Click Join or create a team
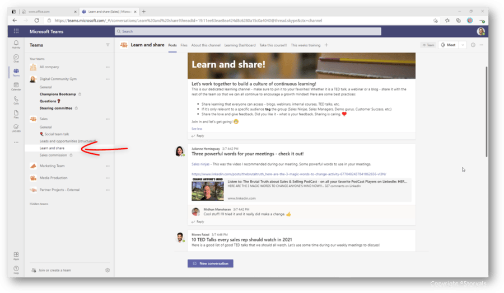The width and height of the screenshot is (504, 293). 52,270
